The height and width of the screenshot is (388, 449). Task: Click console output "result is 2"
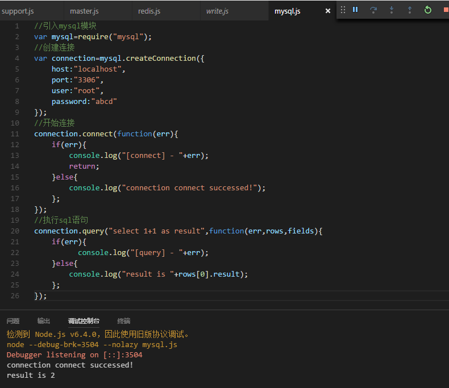pos(31,376)
